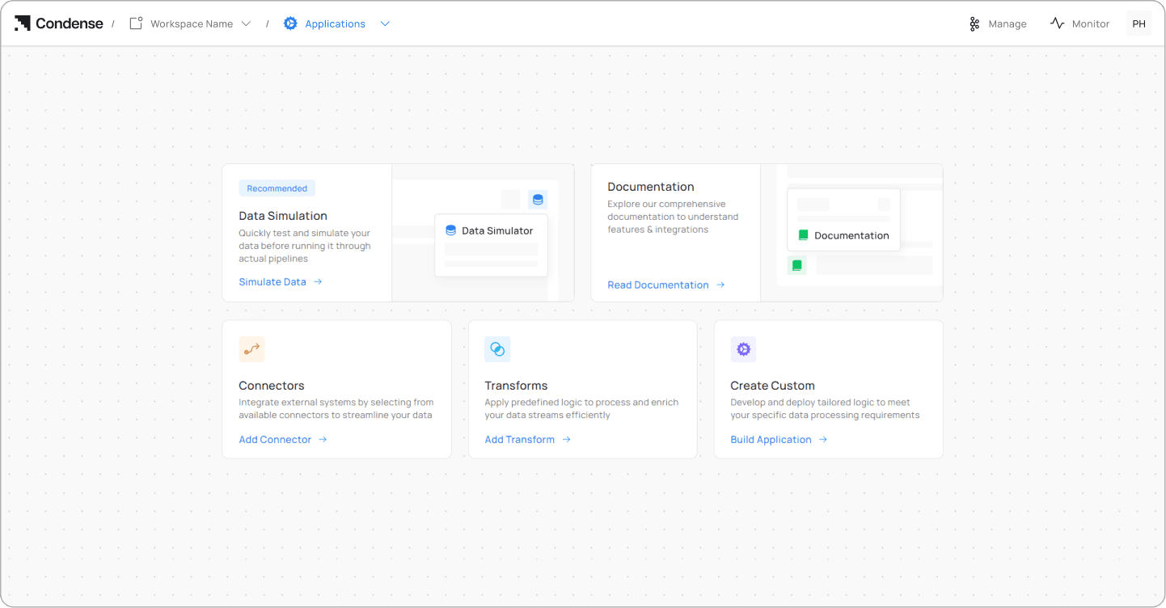
Task: Click the Connectors heading
Action: [x=272, y=386]
